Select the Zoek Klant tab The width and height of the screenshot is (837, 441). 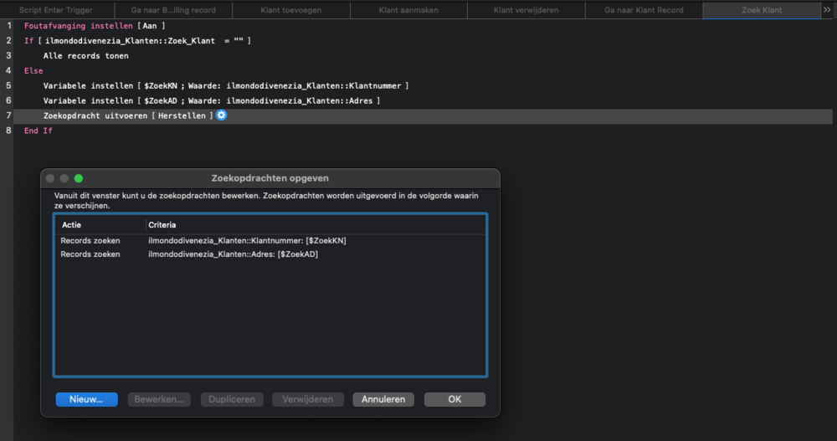(762, 10)
